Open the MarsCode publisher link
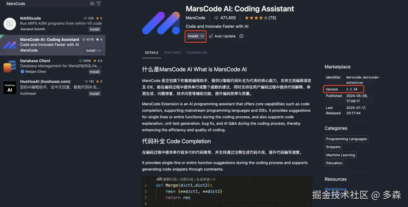Image resolution: width=408 pixels, height=207 pixels. tap(195, 18)
